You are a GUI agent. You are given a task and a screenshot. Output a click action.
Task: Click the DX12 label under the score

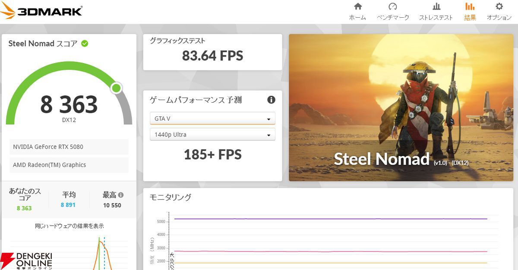pyautogui.click(x=69, y=120)
